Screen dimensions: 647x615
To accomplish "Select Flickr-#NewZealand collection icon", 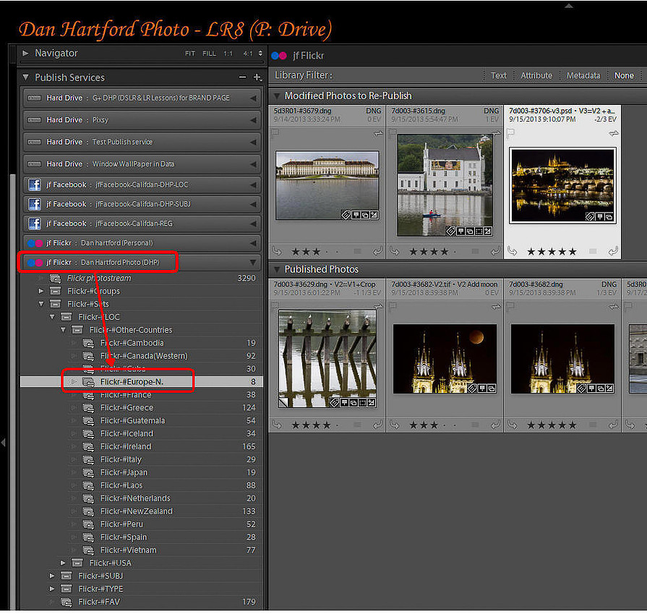I will click(x=88, y=512).
